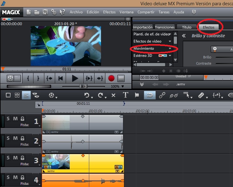This screenshot has height=187, width=233.
Task: Mute track 2 with M button
Action: 15,138
